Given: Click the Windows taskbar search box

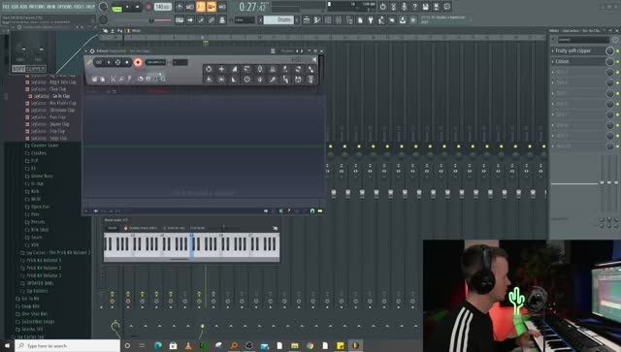Looking at the screenshot, I should [x=68, y=345].
